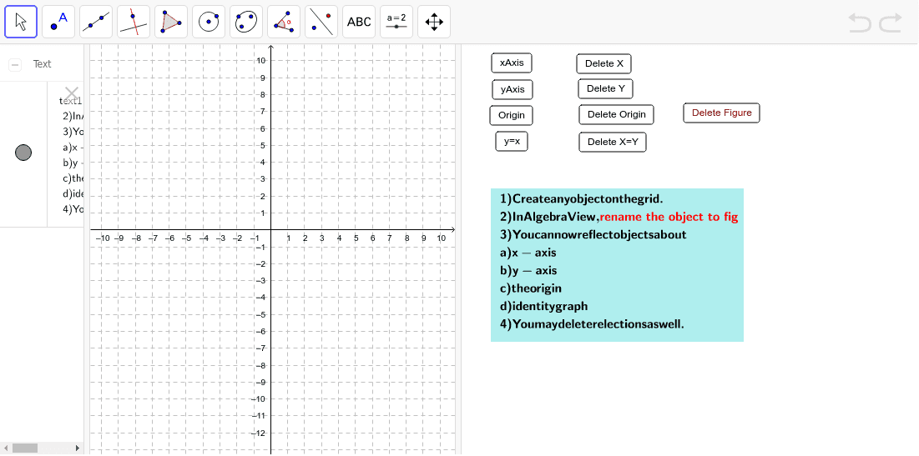919x456 pixels.
Task: Select the Polygon tool
Action: [x=171, y=22]
